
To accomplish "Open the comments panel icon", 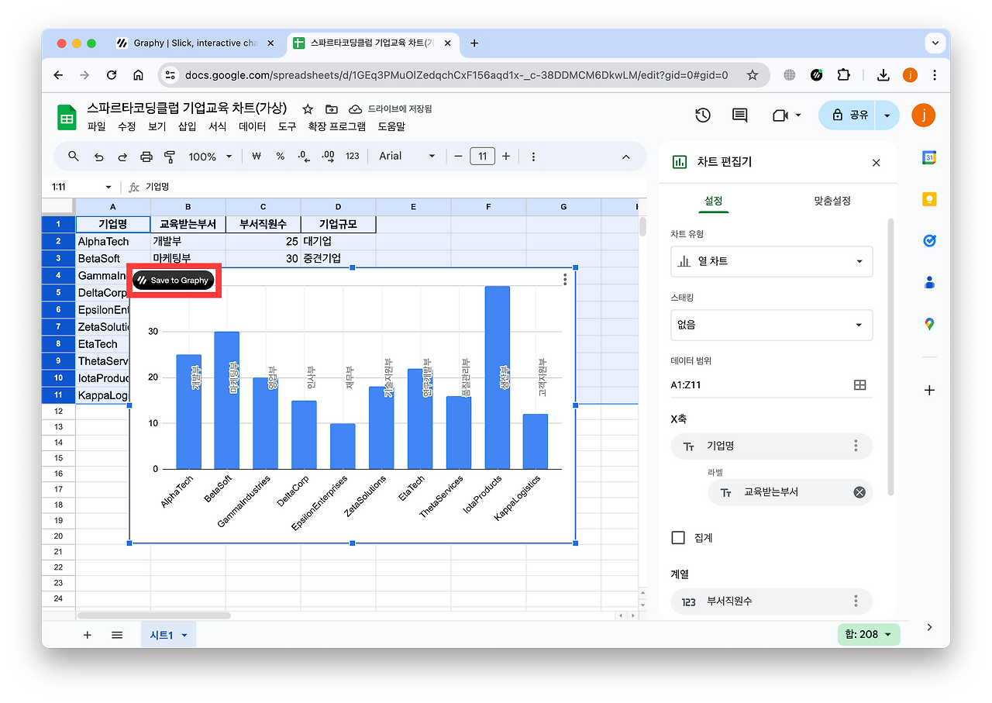I will click(740, 115).
